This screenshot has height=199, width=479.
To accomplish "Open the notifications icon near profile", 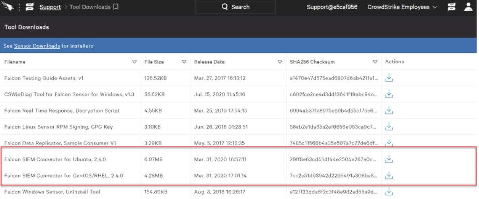I will tap(451, 7).
